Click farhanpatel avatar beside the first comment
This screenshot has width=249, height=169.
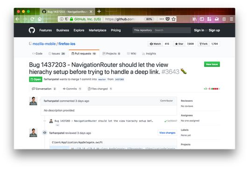pyautogui.click(x=33, y=101)
